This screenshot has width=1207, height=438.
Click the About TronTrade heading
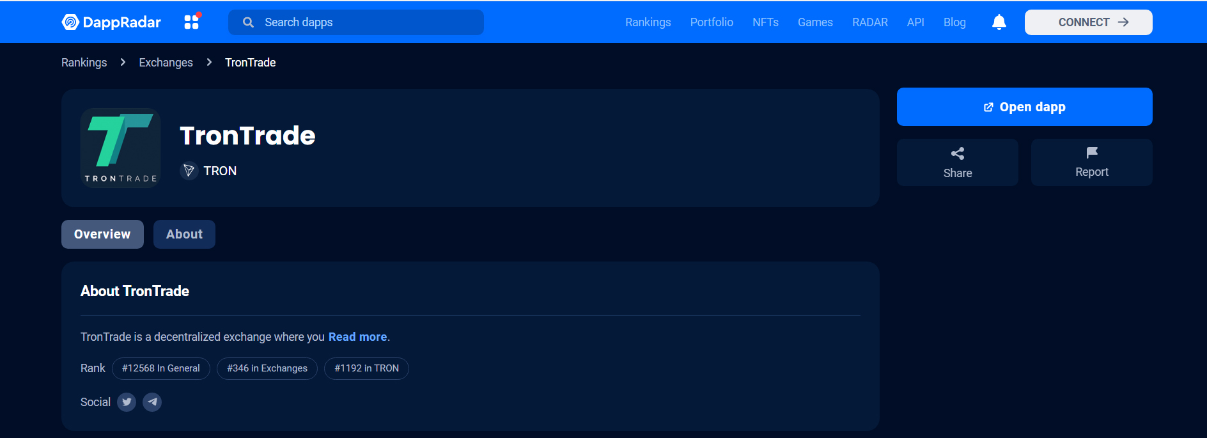[135, 292]
